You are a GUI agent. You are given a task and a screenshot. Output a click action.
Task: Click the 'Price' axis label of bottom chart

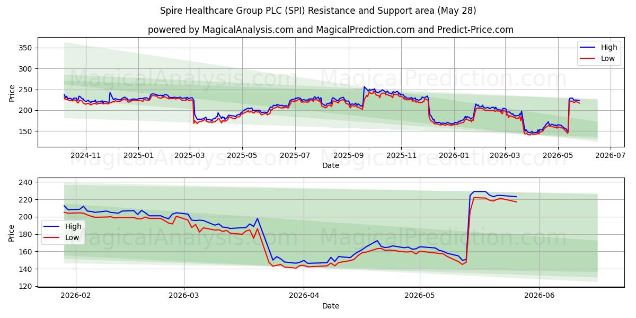coord(12,232)
